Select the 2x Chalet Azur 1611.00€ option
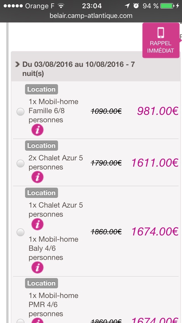 (20, 163)
